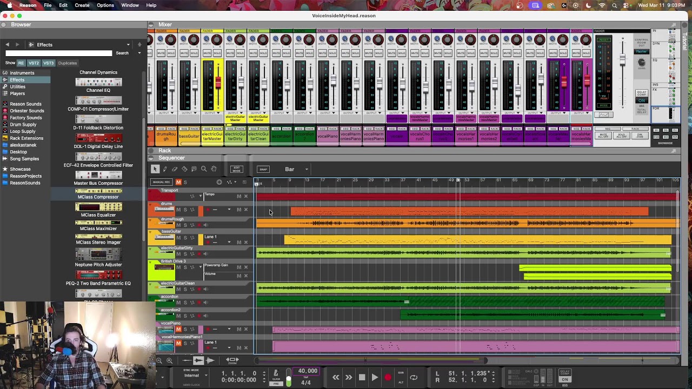Toggle the Loop button in transport

point(414,378)
